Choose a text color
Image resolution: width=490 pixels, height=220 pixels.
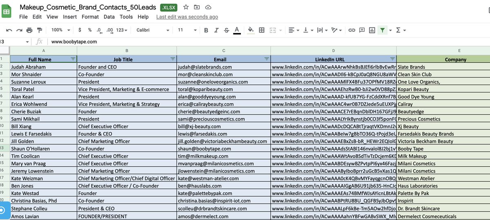pos(236,30)
